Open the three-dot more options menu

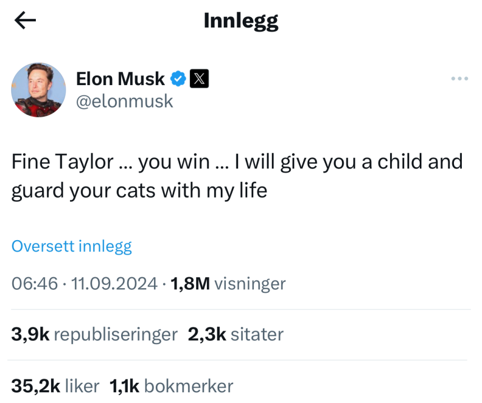[459, 78]
